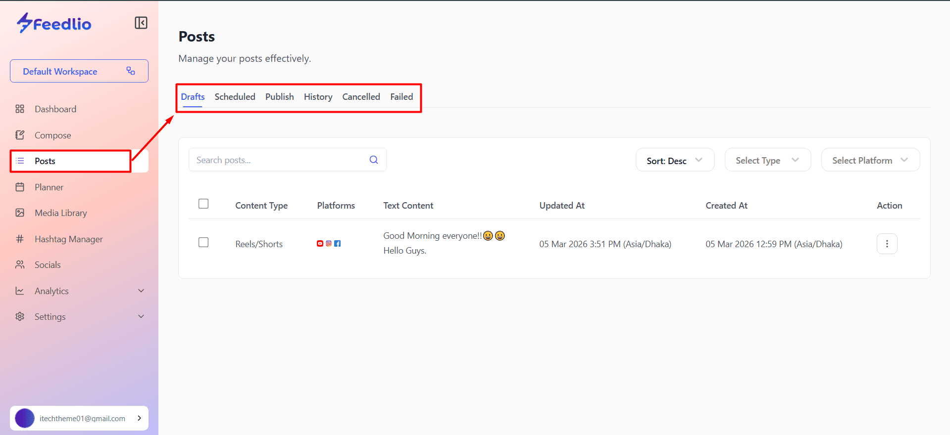Viewport: 950px width, 435px height.
Task: Switch to the Scheduled tab
Action: [x=235, y=97]
